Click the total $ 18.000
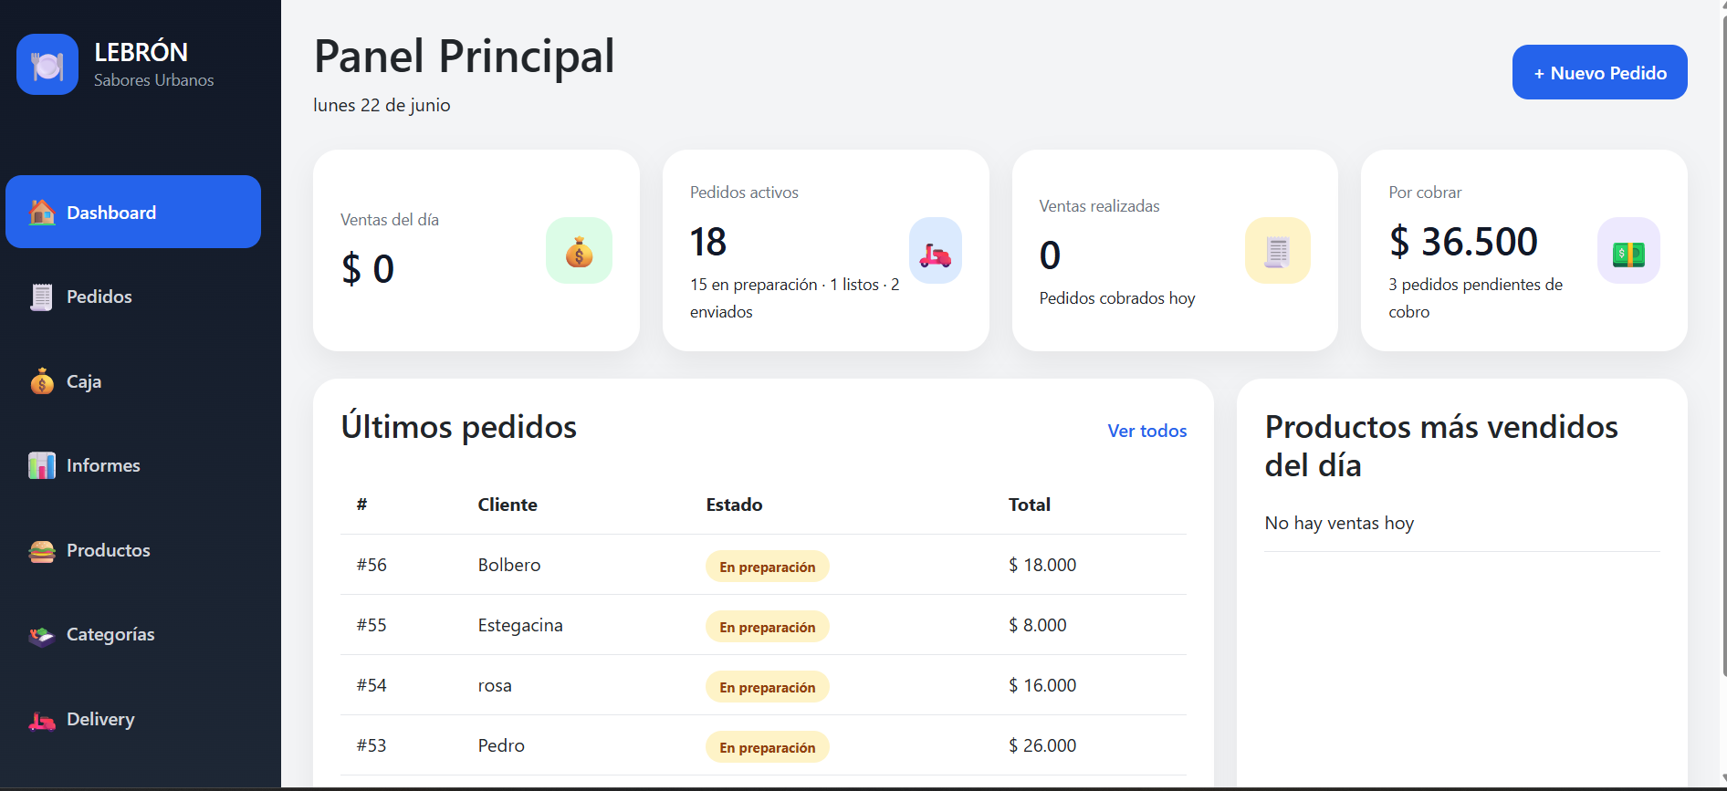Viewport: 1727px width, 791px height. [x=1042, y=565]
